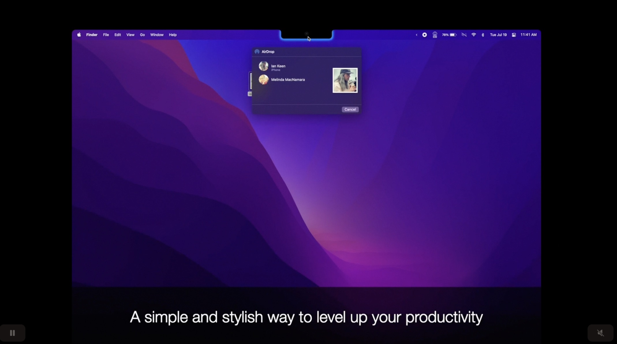Click the photo thumbnail being shared
Image resolution: width=617 pixels, height=344 pixels.
pyautogui.click(x=345, y=80)
